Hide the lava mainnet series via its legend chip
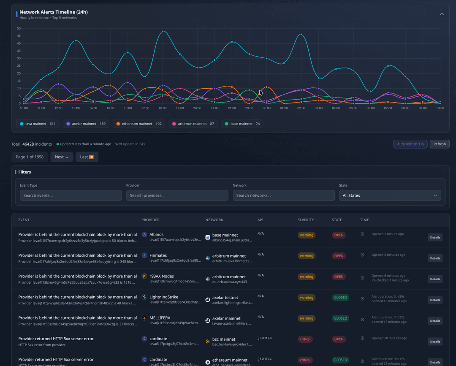 (37, 124)
